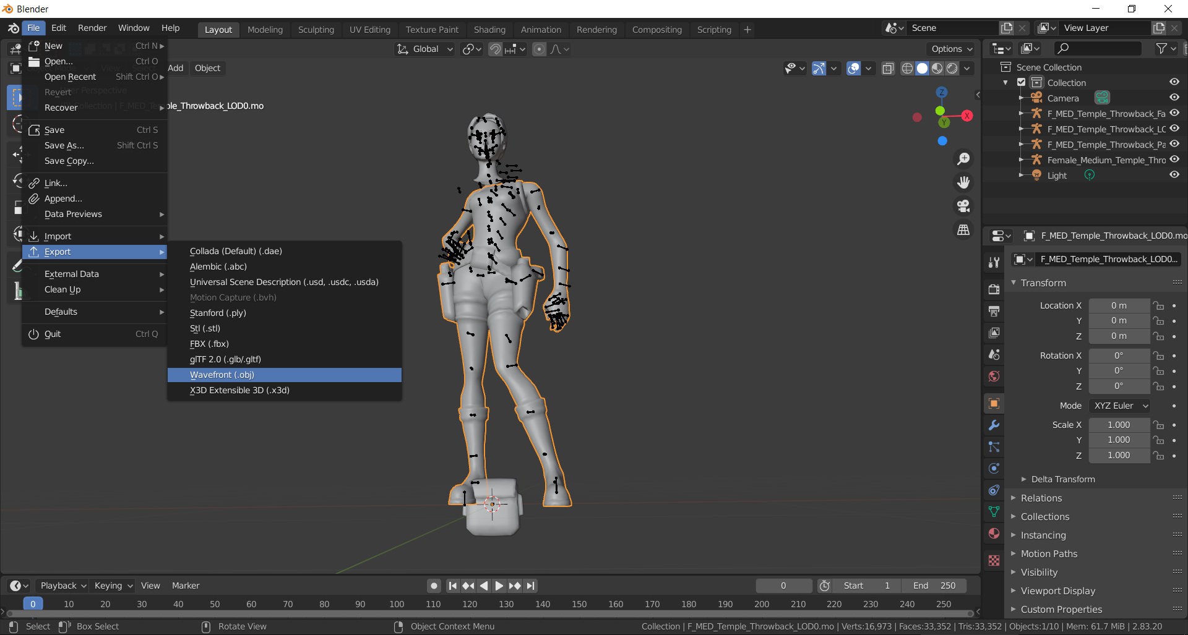Toggle viewport gizmos display
1188x635 pixels.
click(x=819, y=69)
